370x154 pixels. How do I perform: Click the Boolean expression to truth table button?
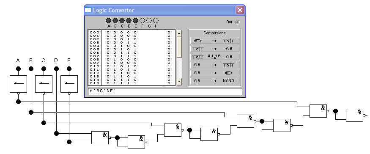[215, 65]
